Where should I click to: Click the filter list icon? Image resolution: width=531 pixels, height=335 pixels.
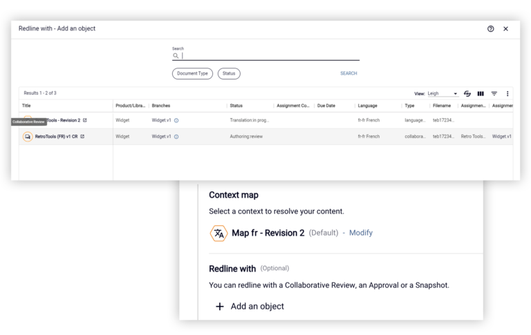point(494,94)
